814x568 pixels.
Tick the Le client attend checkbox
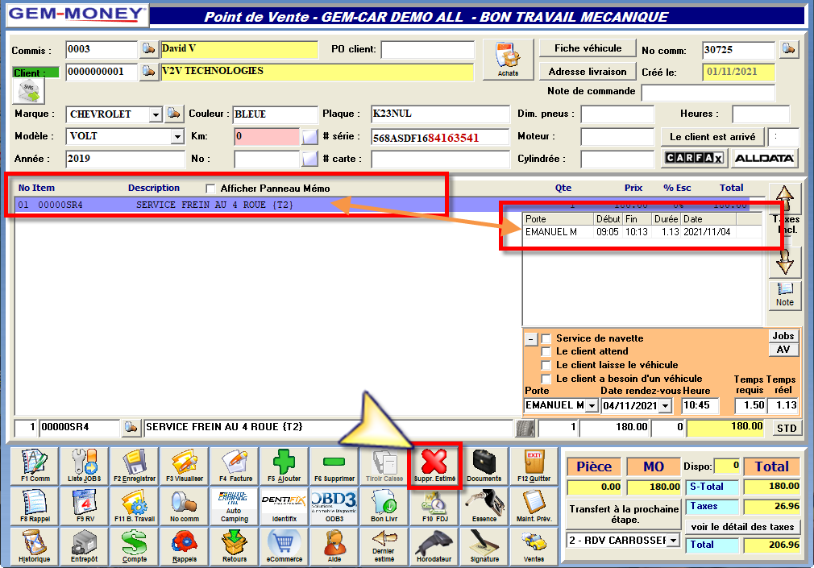[546, 351]
